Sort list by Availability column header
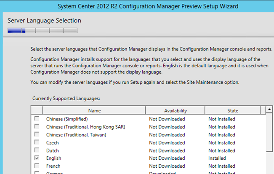 (x=175, y=110)
